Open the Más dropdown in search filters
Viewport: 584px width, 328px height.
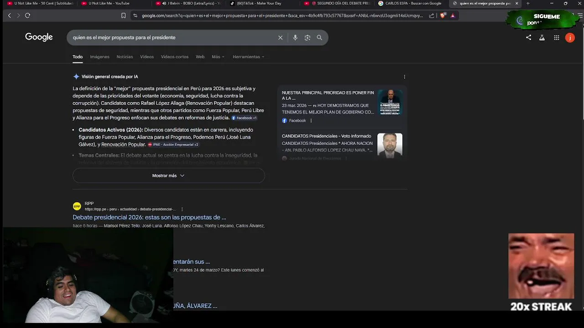218,57
